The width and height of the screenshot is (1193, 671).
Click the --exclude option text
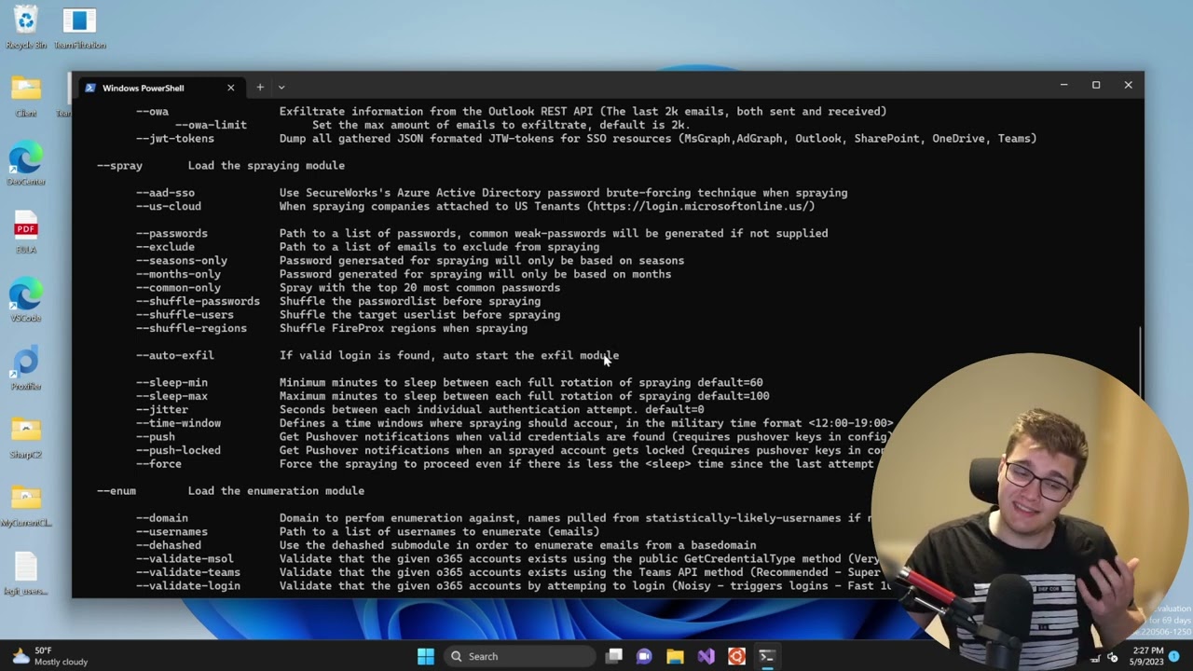tap(165, 248)
